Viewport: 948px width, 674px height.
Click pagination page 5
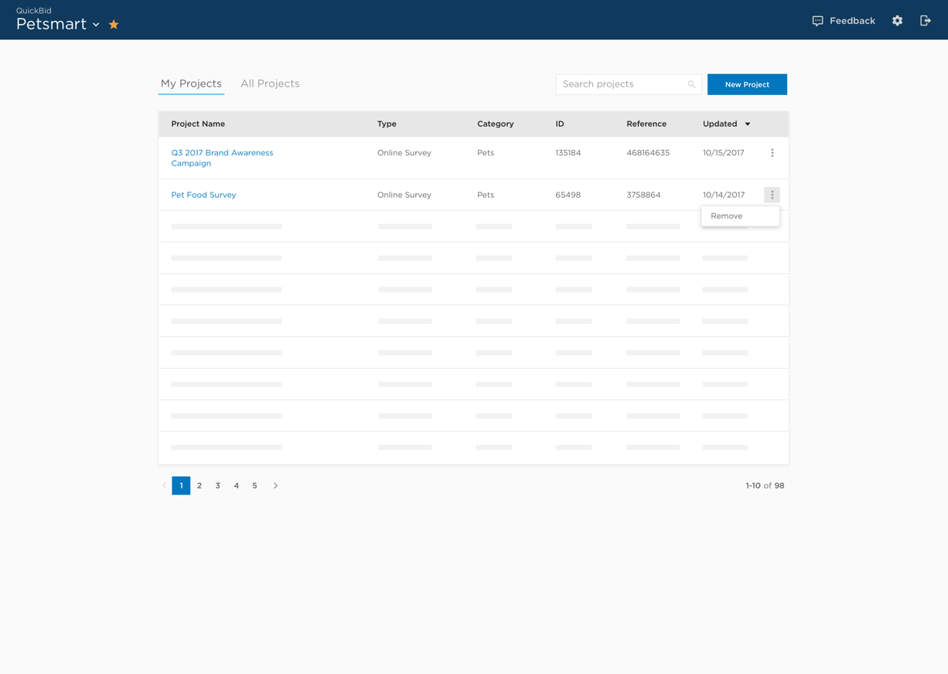(254, 485)
